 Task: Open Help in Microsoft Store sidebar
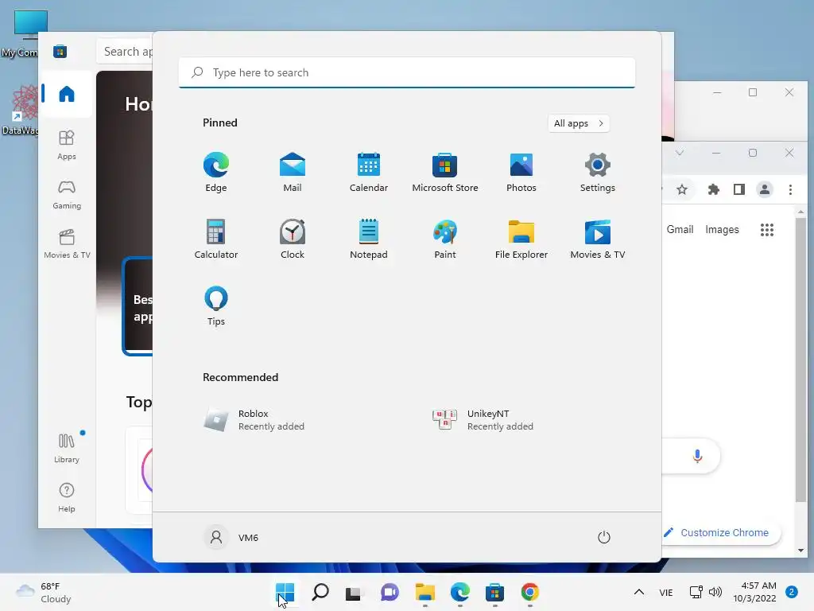[67, 498]
